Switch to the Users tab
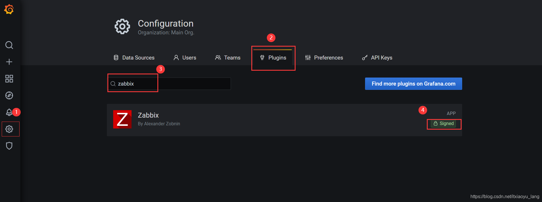This screenshot has width=542, height=202. point(185,58)
